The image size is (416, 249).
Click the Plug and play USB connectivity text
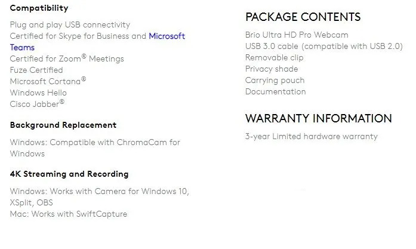coord(70,25)
